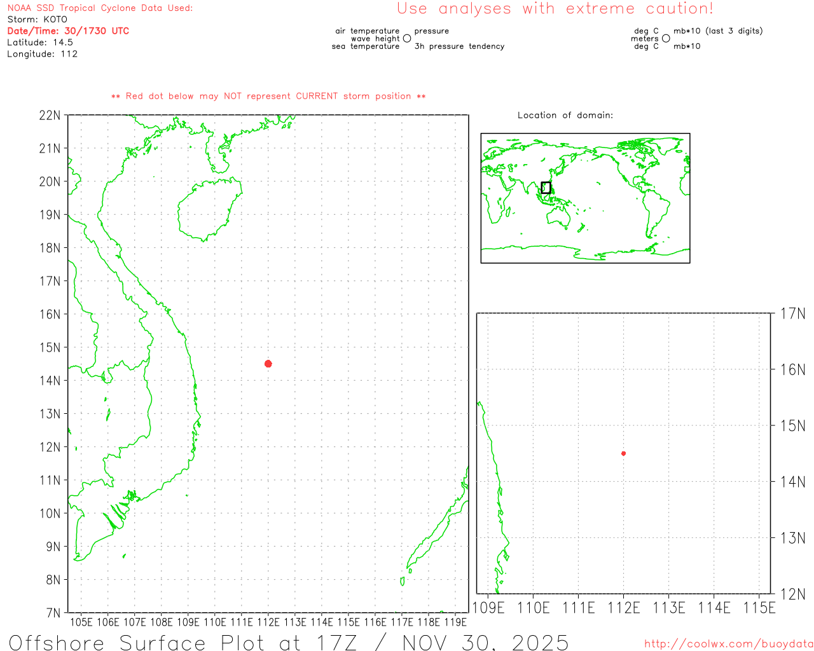This screenshot has width=814, height=651.
Task: Click the 112E label on main map axis
Action: point(268,622)
